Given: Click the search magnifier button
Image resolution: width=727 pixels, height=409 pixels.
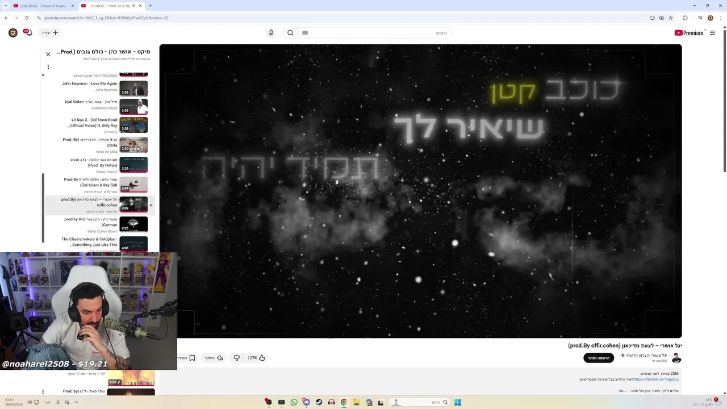Looking at the screenshot, I should pyautogui.click(x=290, y=33).
